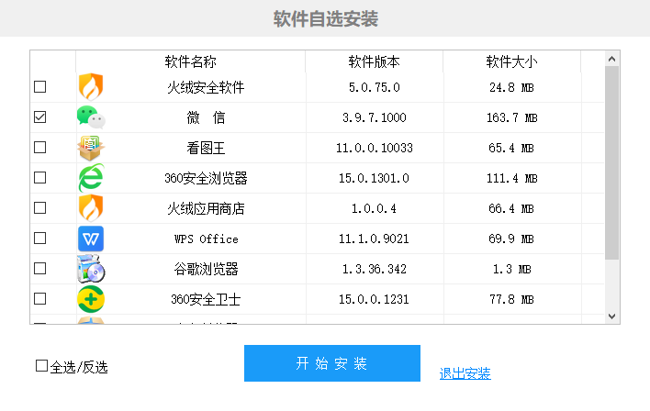The image size is (650, 411).
Task: Select the 火绒安全软件 name text
Action: [206, 87]
